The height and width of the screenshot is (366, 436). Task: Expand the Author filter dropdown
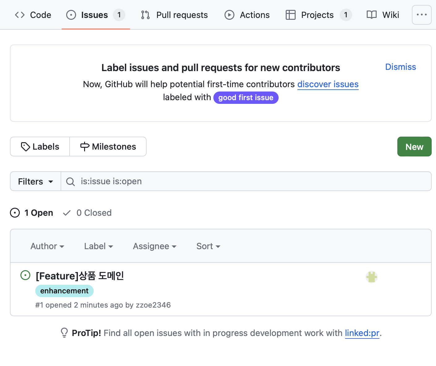coord(47,246)
